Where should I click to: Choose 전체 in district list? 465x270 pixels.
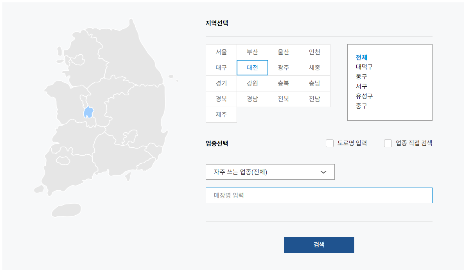tap(361, 57)
